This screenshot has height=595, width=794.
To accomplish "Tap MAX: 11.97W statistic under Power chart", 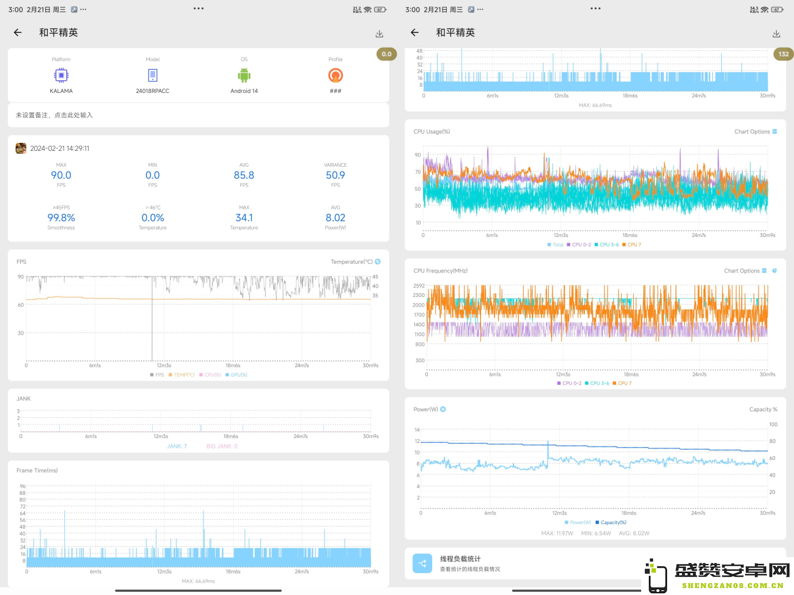I will [x=557, y=533].
